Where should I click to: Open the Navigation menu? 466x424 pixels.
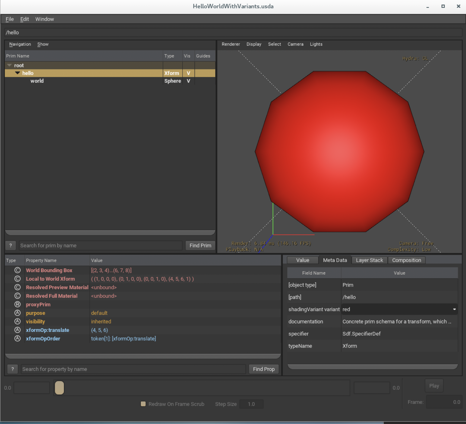point(20,44)
